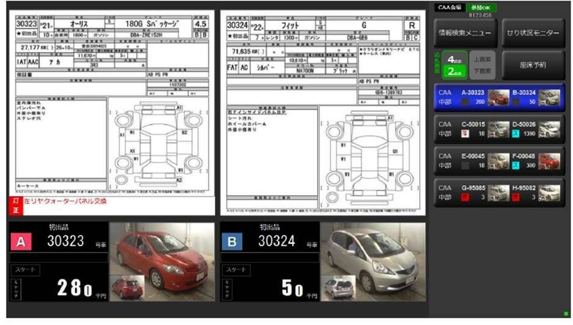The height and width of the screenshot is (325, 573).
Task: Click lot number 30324 in the B panel
Action: (x=277, y=241)
